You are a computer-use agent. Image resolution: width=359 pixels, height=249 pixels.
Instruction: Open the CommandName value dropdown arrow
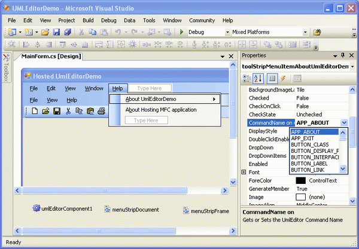click(344, 122)
